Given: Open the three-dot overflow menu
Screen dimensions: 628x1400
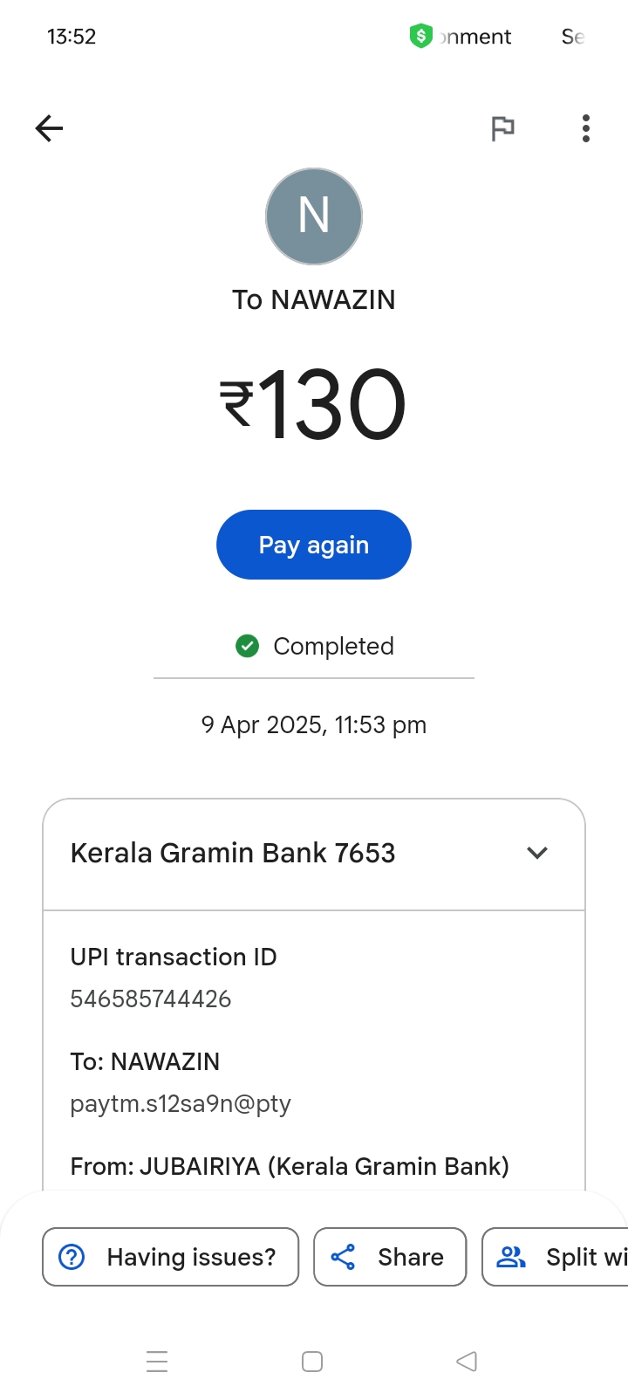Looking at the screenshot, I should 586,129.
